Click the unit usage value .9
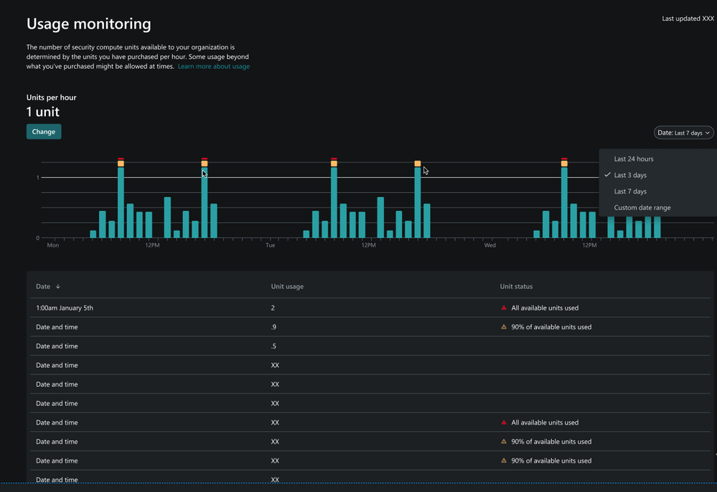The image size is (717, 492). pyautogui.click(x=273, y=327)
